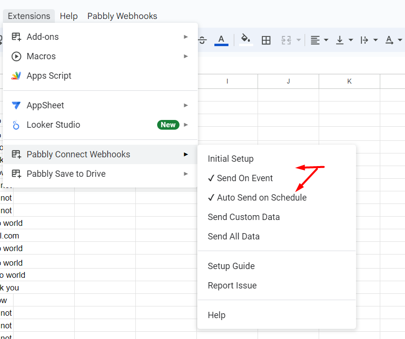Image resolution: width=405 pixels, height=339 pixels.
Task: Click the AppSheet icon
Action: tap(16, 105)
